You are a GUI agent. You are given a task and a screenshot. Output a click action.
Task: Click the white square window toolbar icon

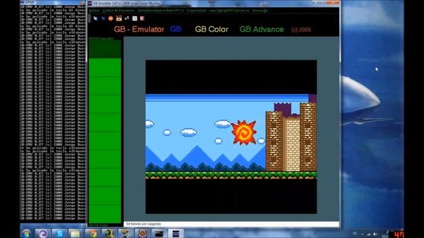pos(134,19)
